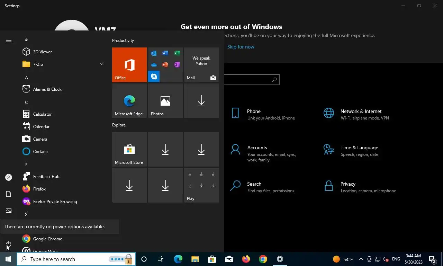Launch Google Chrome from the app list
This screenshot has height=266, width=443.
click(x=62, y=239)
